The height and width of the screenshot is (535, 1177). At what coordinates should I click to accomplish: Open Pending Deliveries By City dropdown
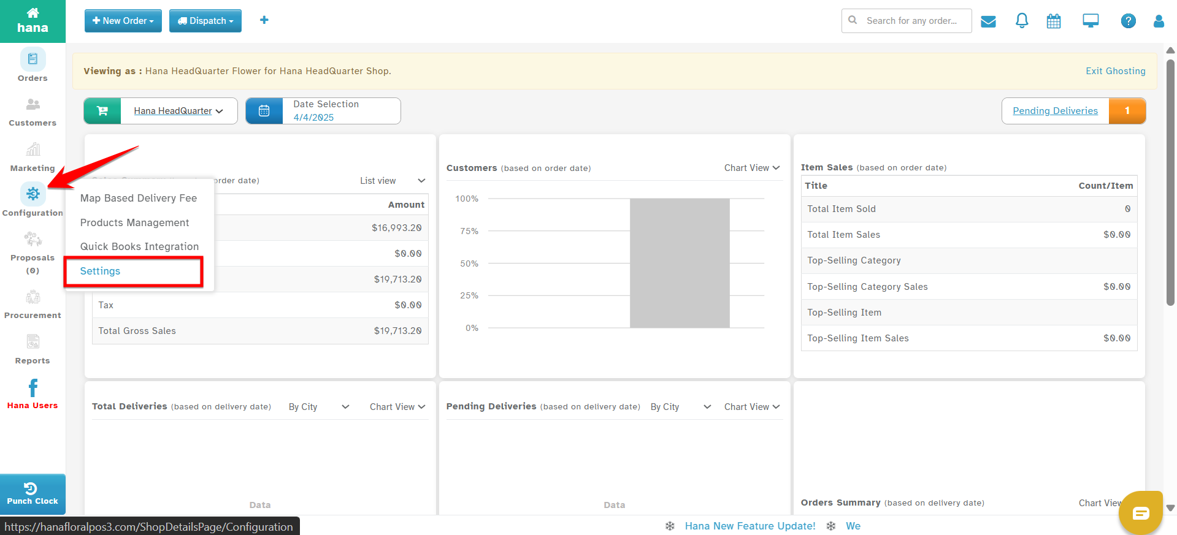click(681, 407)
